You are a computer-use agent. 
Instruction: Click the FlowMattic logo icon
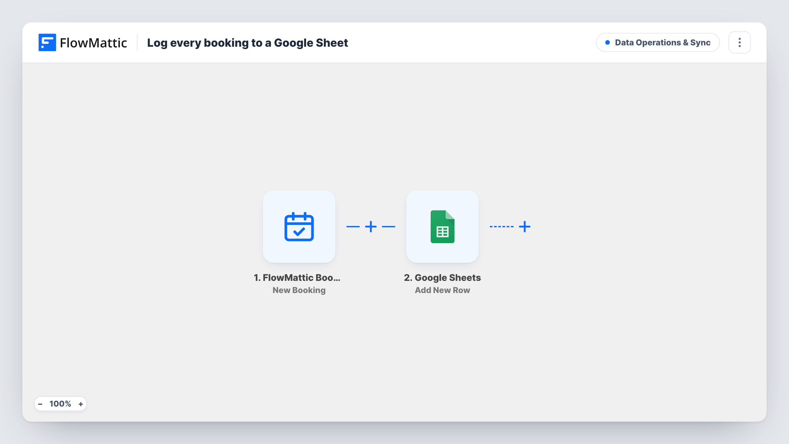click(x=47, y=42)
